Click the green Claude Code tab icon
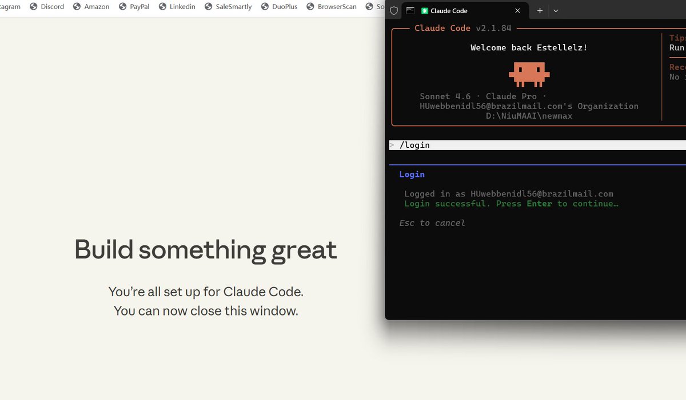 point(425,11)
